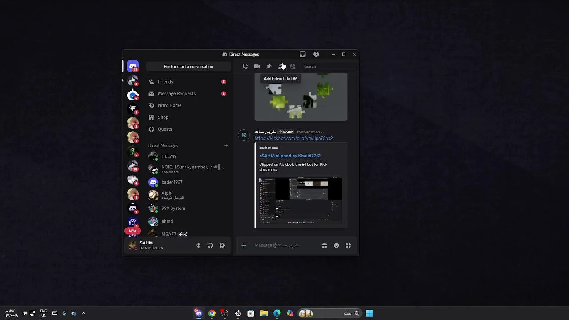Open the volume control in system tray
Screen dimensions: 569x320
point(24,313)
